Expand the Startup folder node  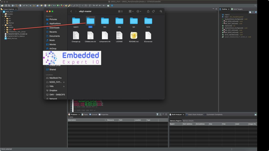(x=5, y=23)
